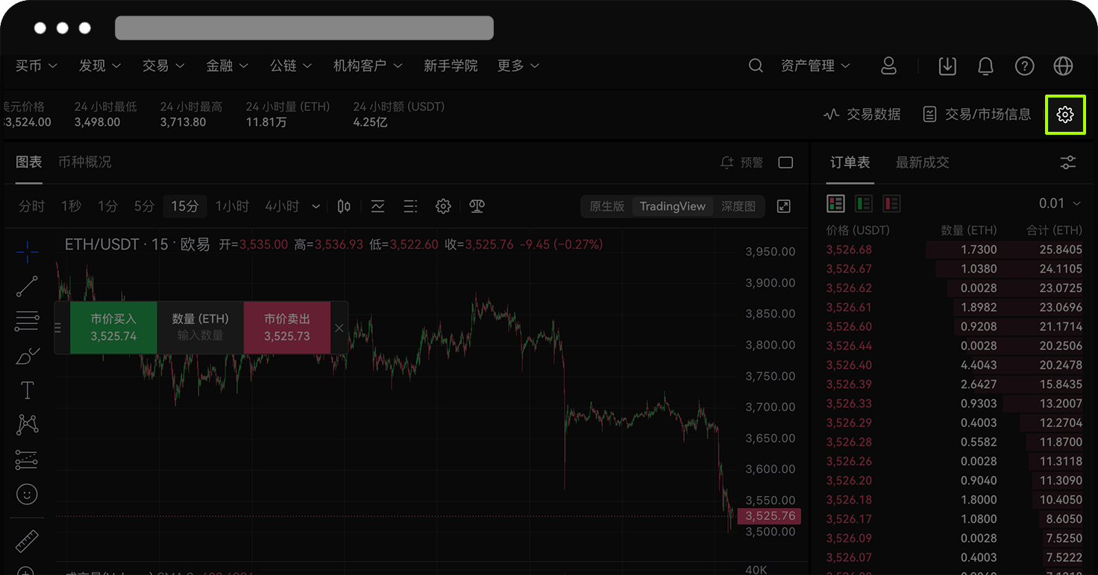Image resolution: width=1098 pixels, height=575 pixels.
Task: Select the trend line drawing tool
Action: [x=27, y=286]
